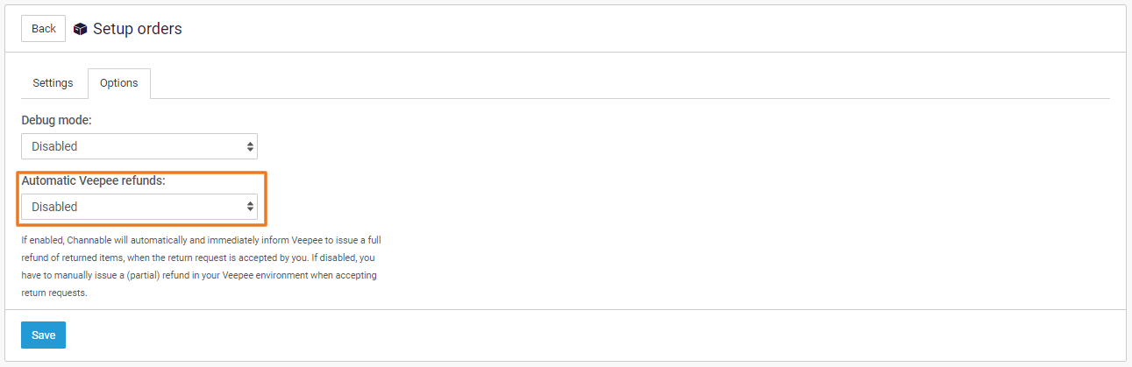Image resolution: width=1132 pixels, height=367 pixels.
Task: Click the Disabled value under Automatic Veepee refunds
Action: (54, 207)
